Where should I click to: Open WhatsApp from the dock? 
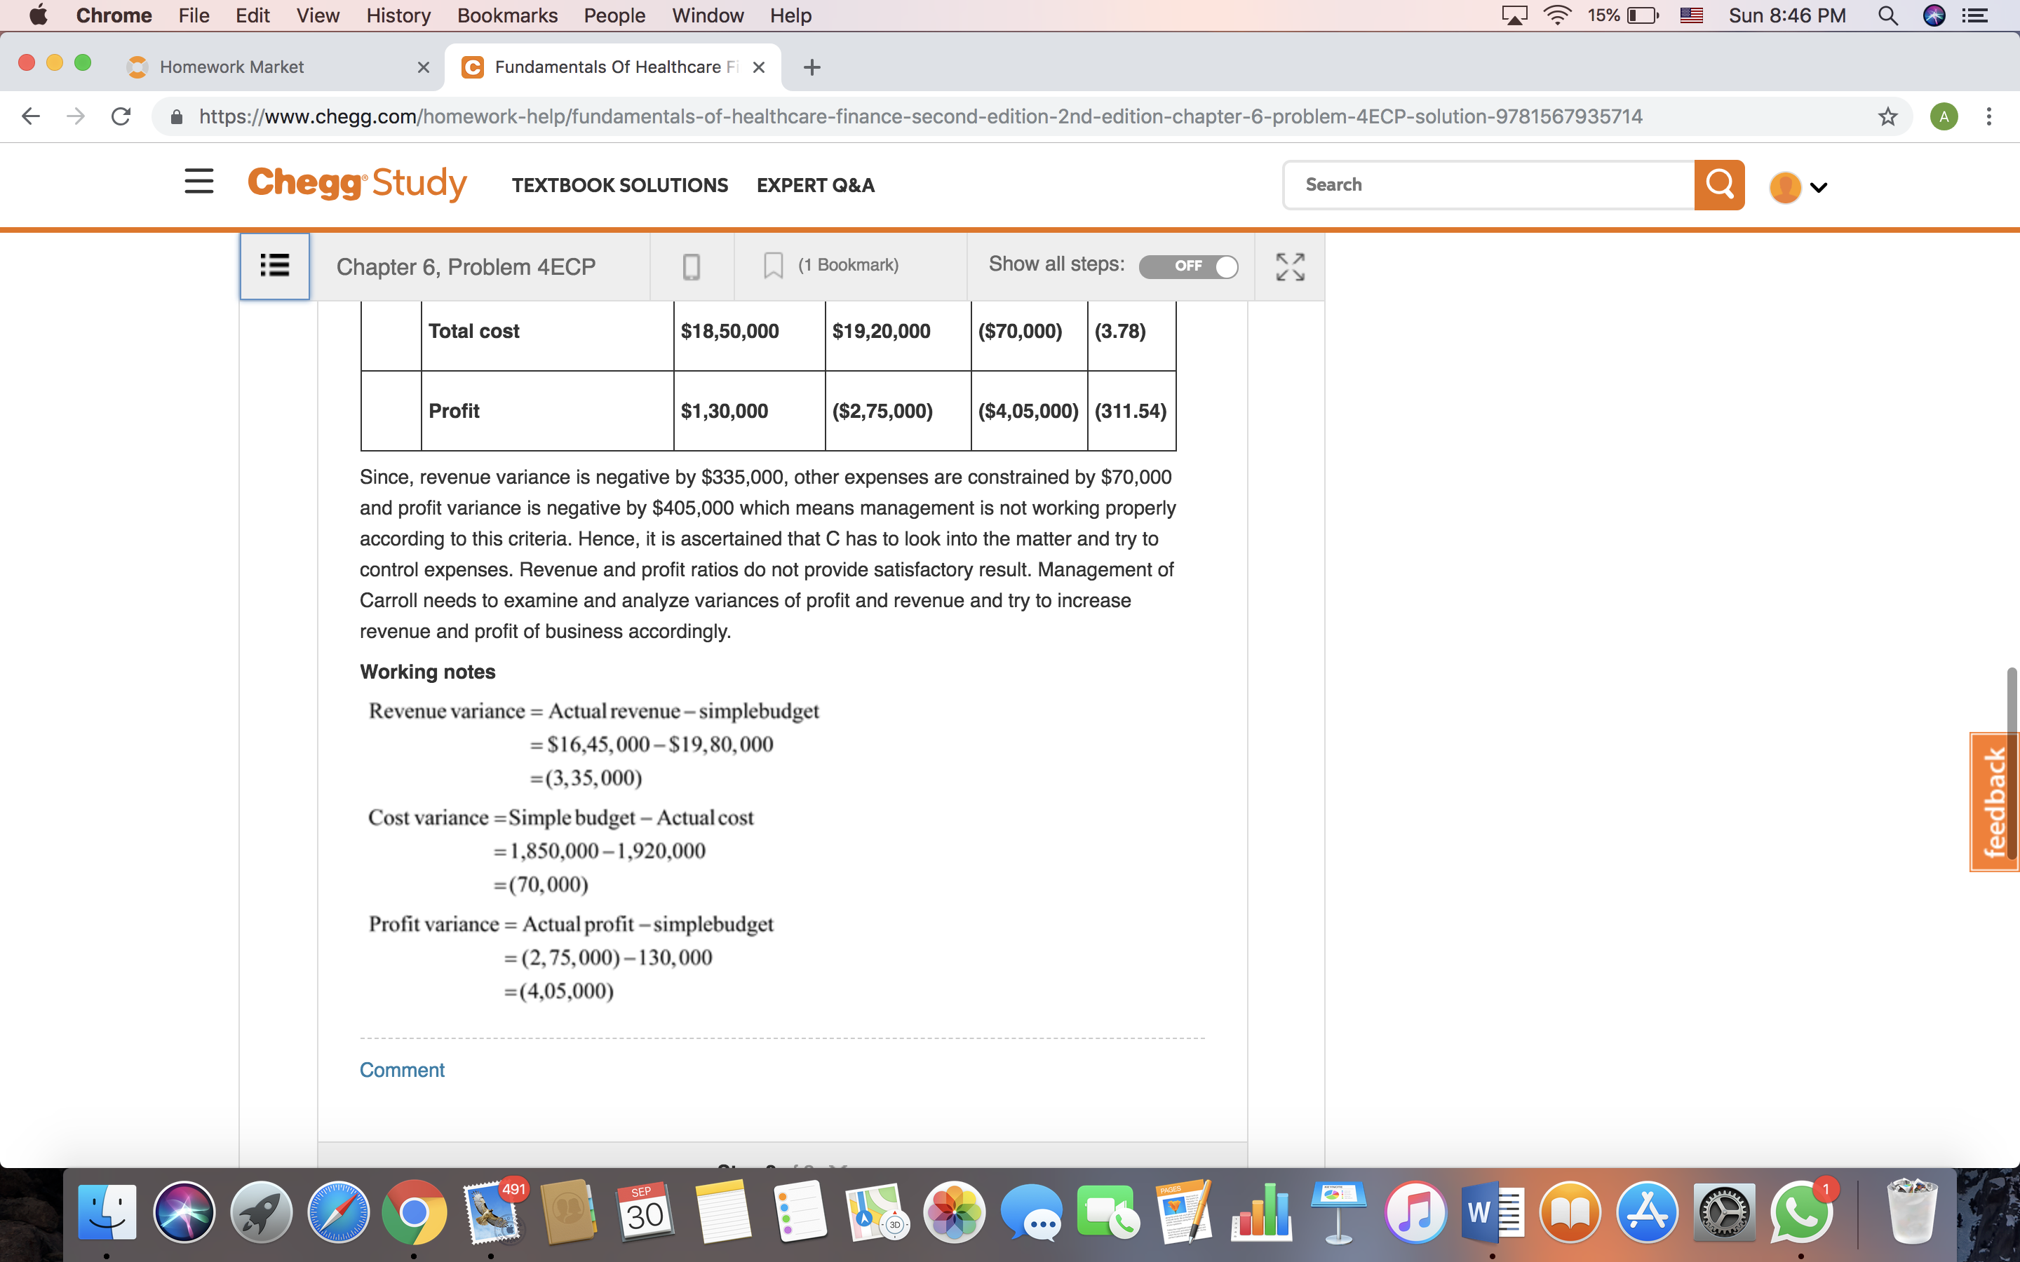[x=1800, y=1211]
